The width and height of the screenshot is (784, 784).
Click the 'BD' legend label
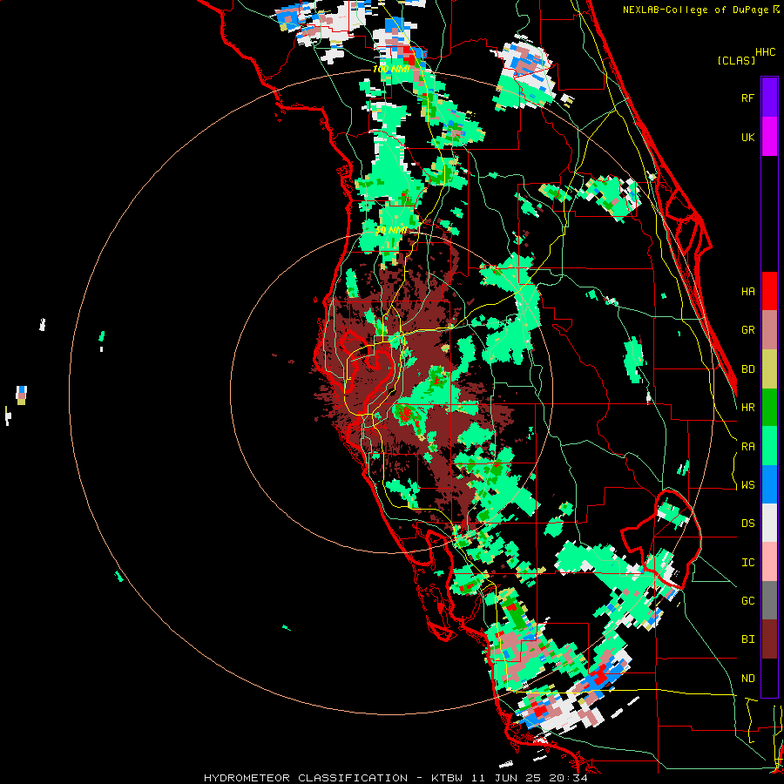click(747, 369)
